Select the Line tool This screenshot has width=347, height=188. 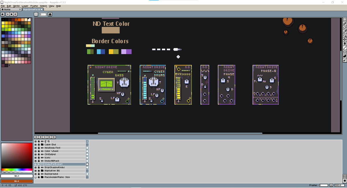345,48
